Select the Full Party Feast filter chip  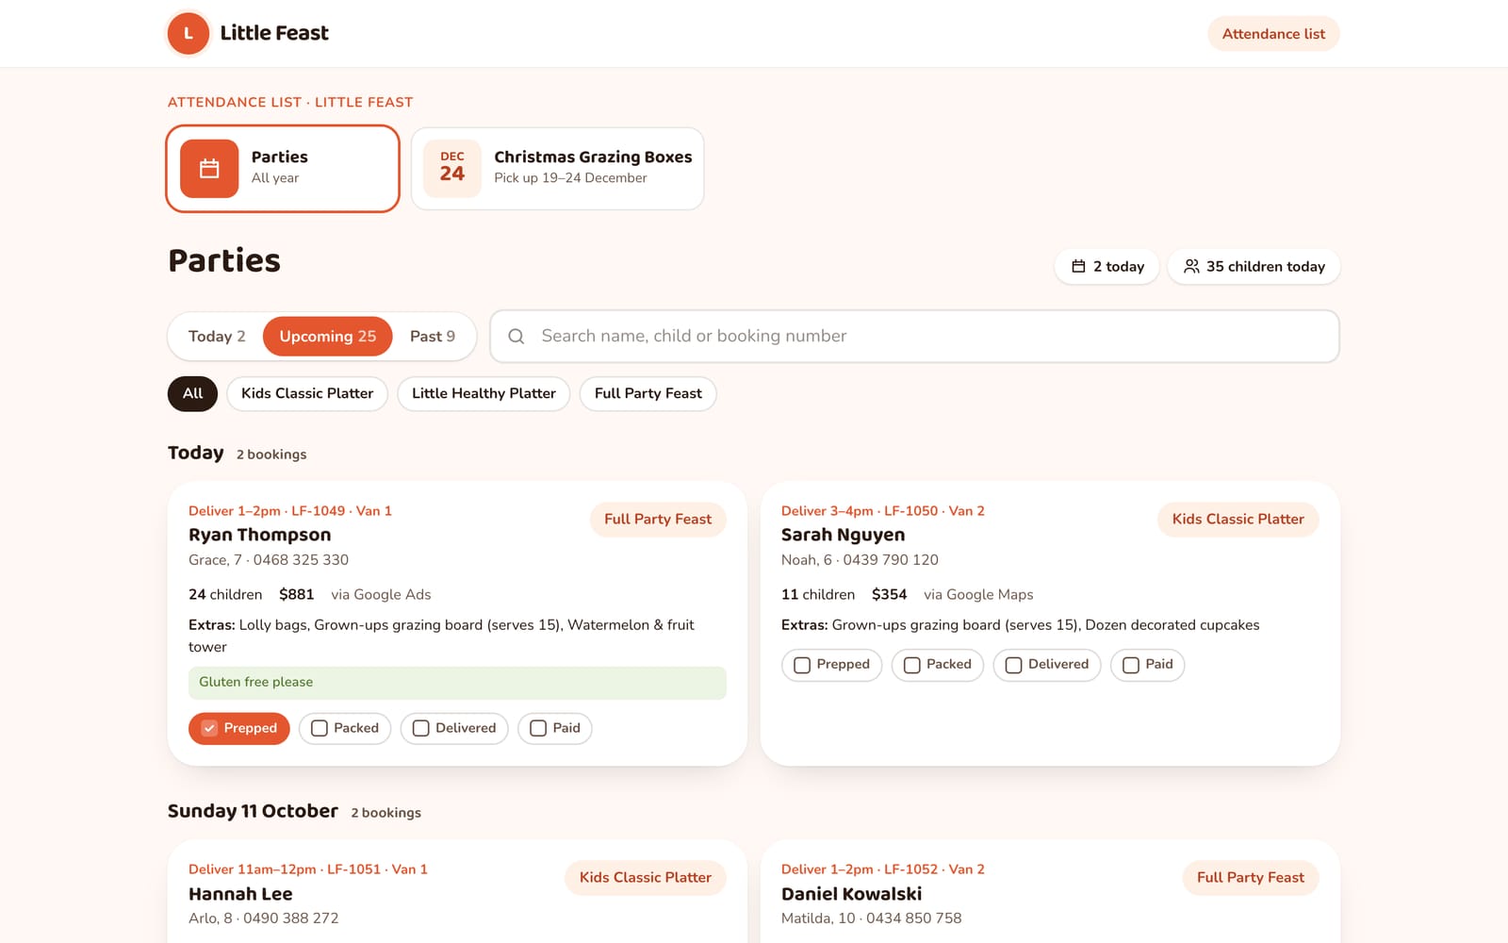click(x=648, y=393)
